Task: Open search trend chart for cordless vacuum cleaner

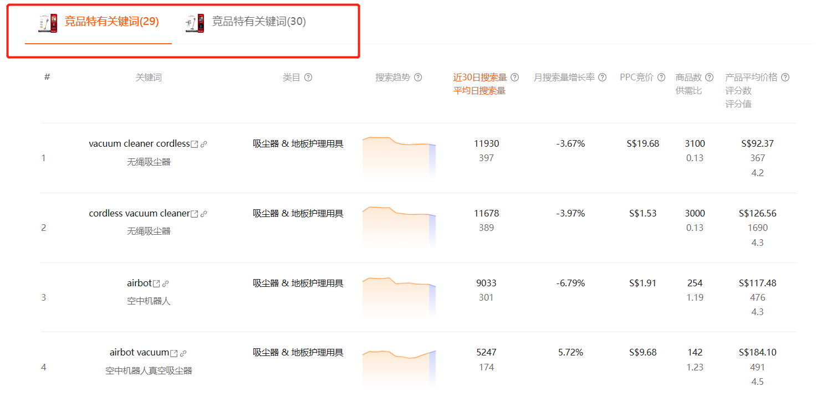Action: point(399,227)
